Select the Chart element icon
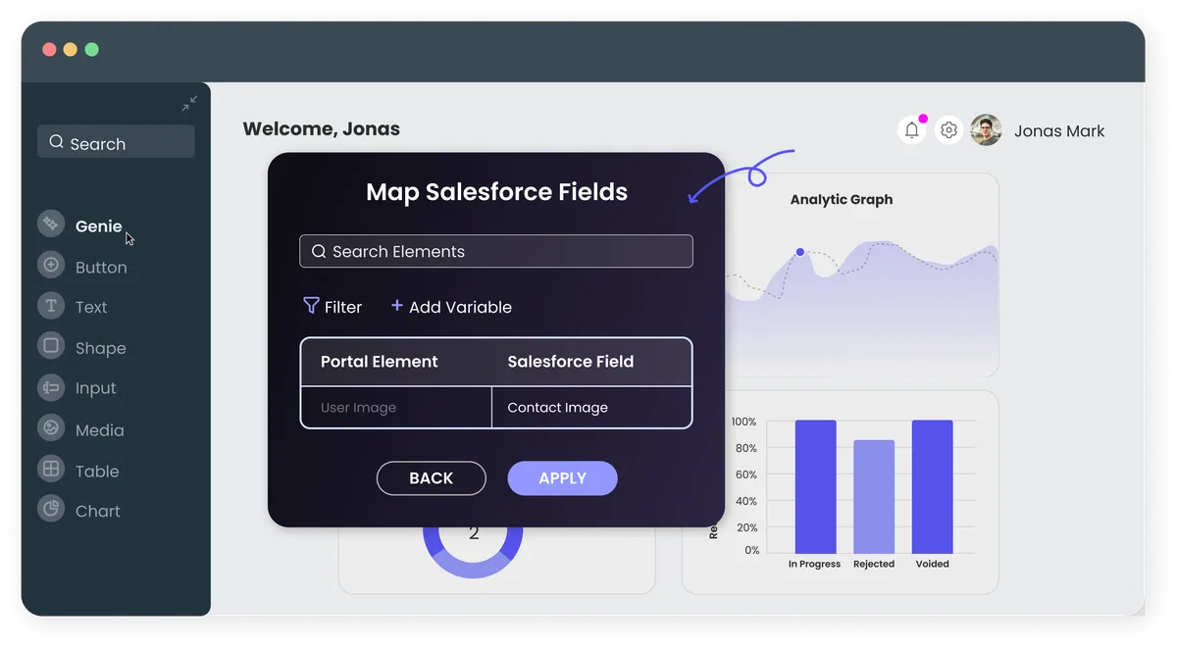Screen dimensions: 1177x648 50,509
